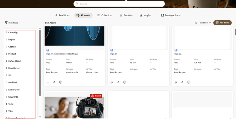
Task: Click download icon on imgi_21 card
Action: coord(111,82)
